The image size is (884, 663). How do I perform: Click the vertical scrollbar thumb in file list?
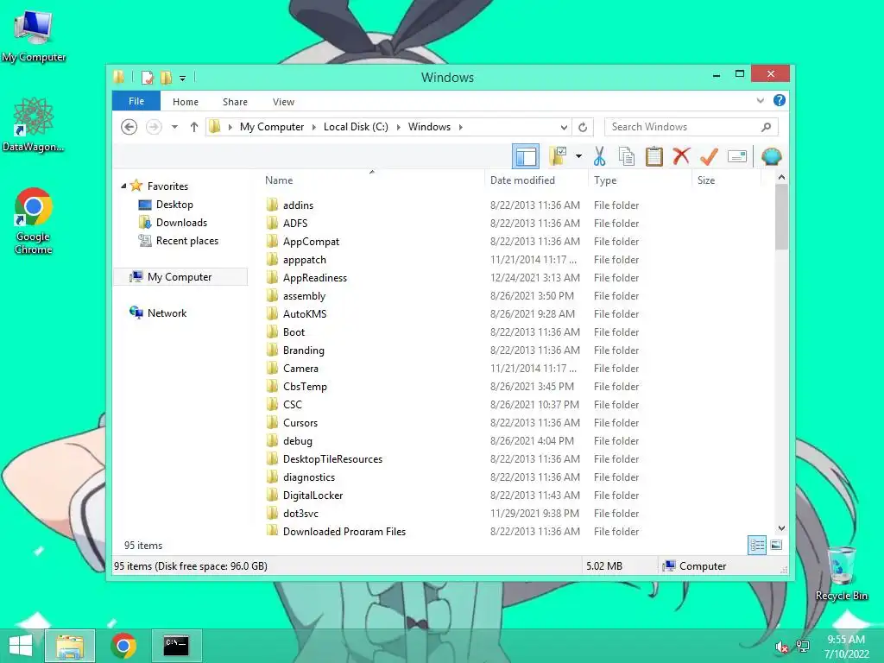[x=781, y=217]
